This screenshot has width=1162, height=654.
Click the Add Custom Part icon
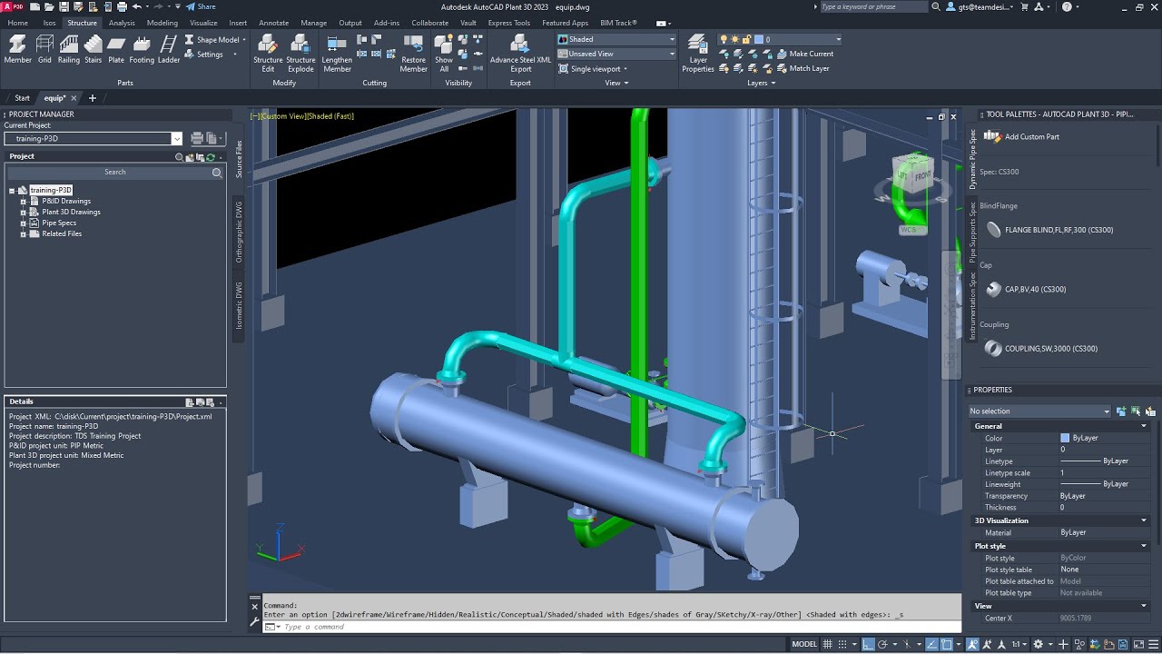point(993,136)
